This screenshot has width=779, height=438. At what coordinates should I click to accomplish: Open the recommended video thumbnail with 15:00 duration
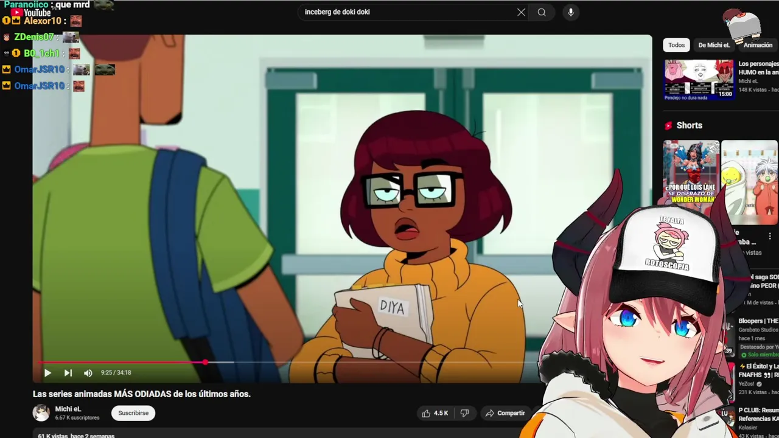699,80
